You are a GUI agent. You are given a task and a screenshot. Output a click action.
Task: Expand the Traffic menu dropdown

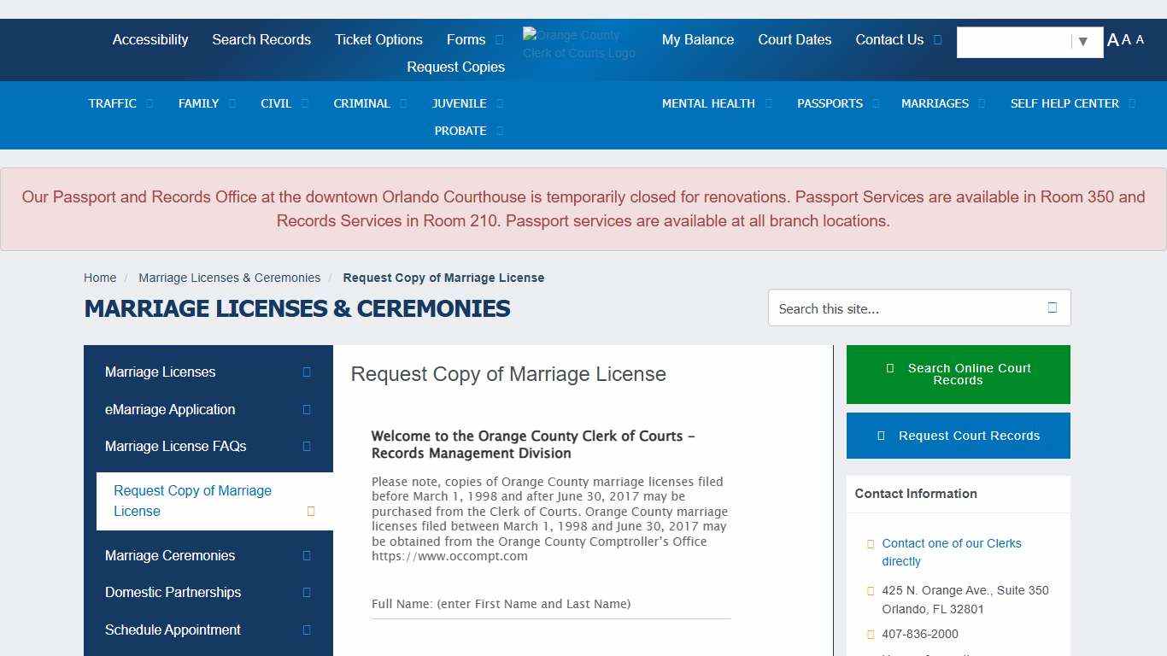coord(150,103)
